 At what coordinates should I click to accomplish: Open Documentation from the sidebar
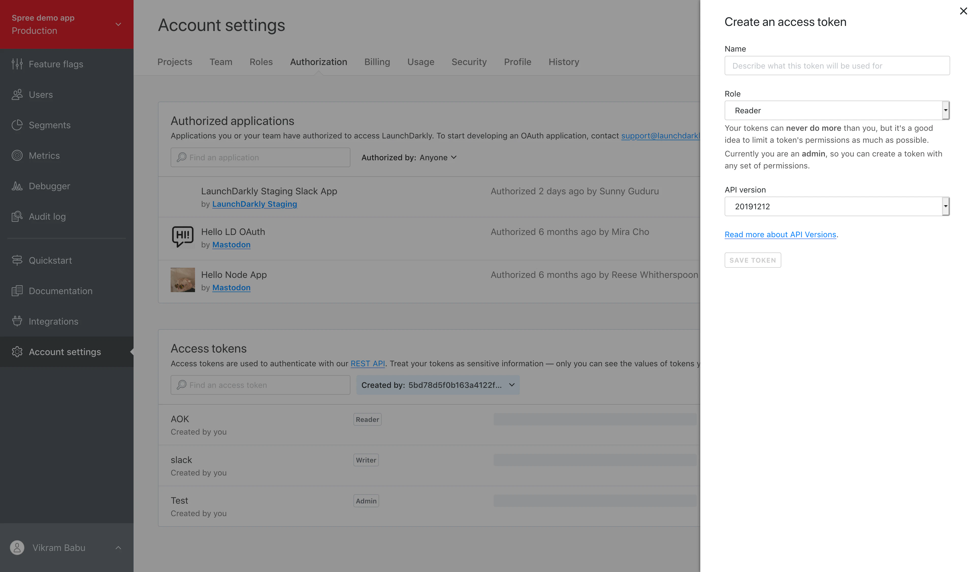click(x=17, y=291)
